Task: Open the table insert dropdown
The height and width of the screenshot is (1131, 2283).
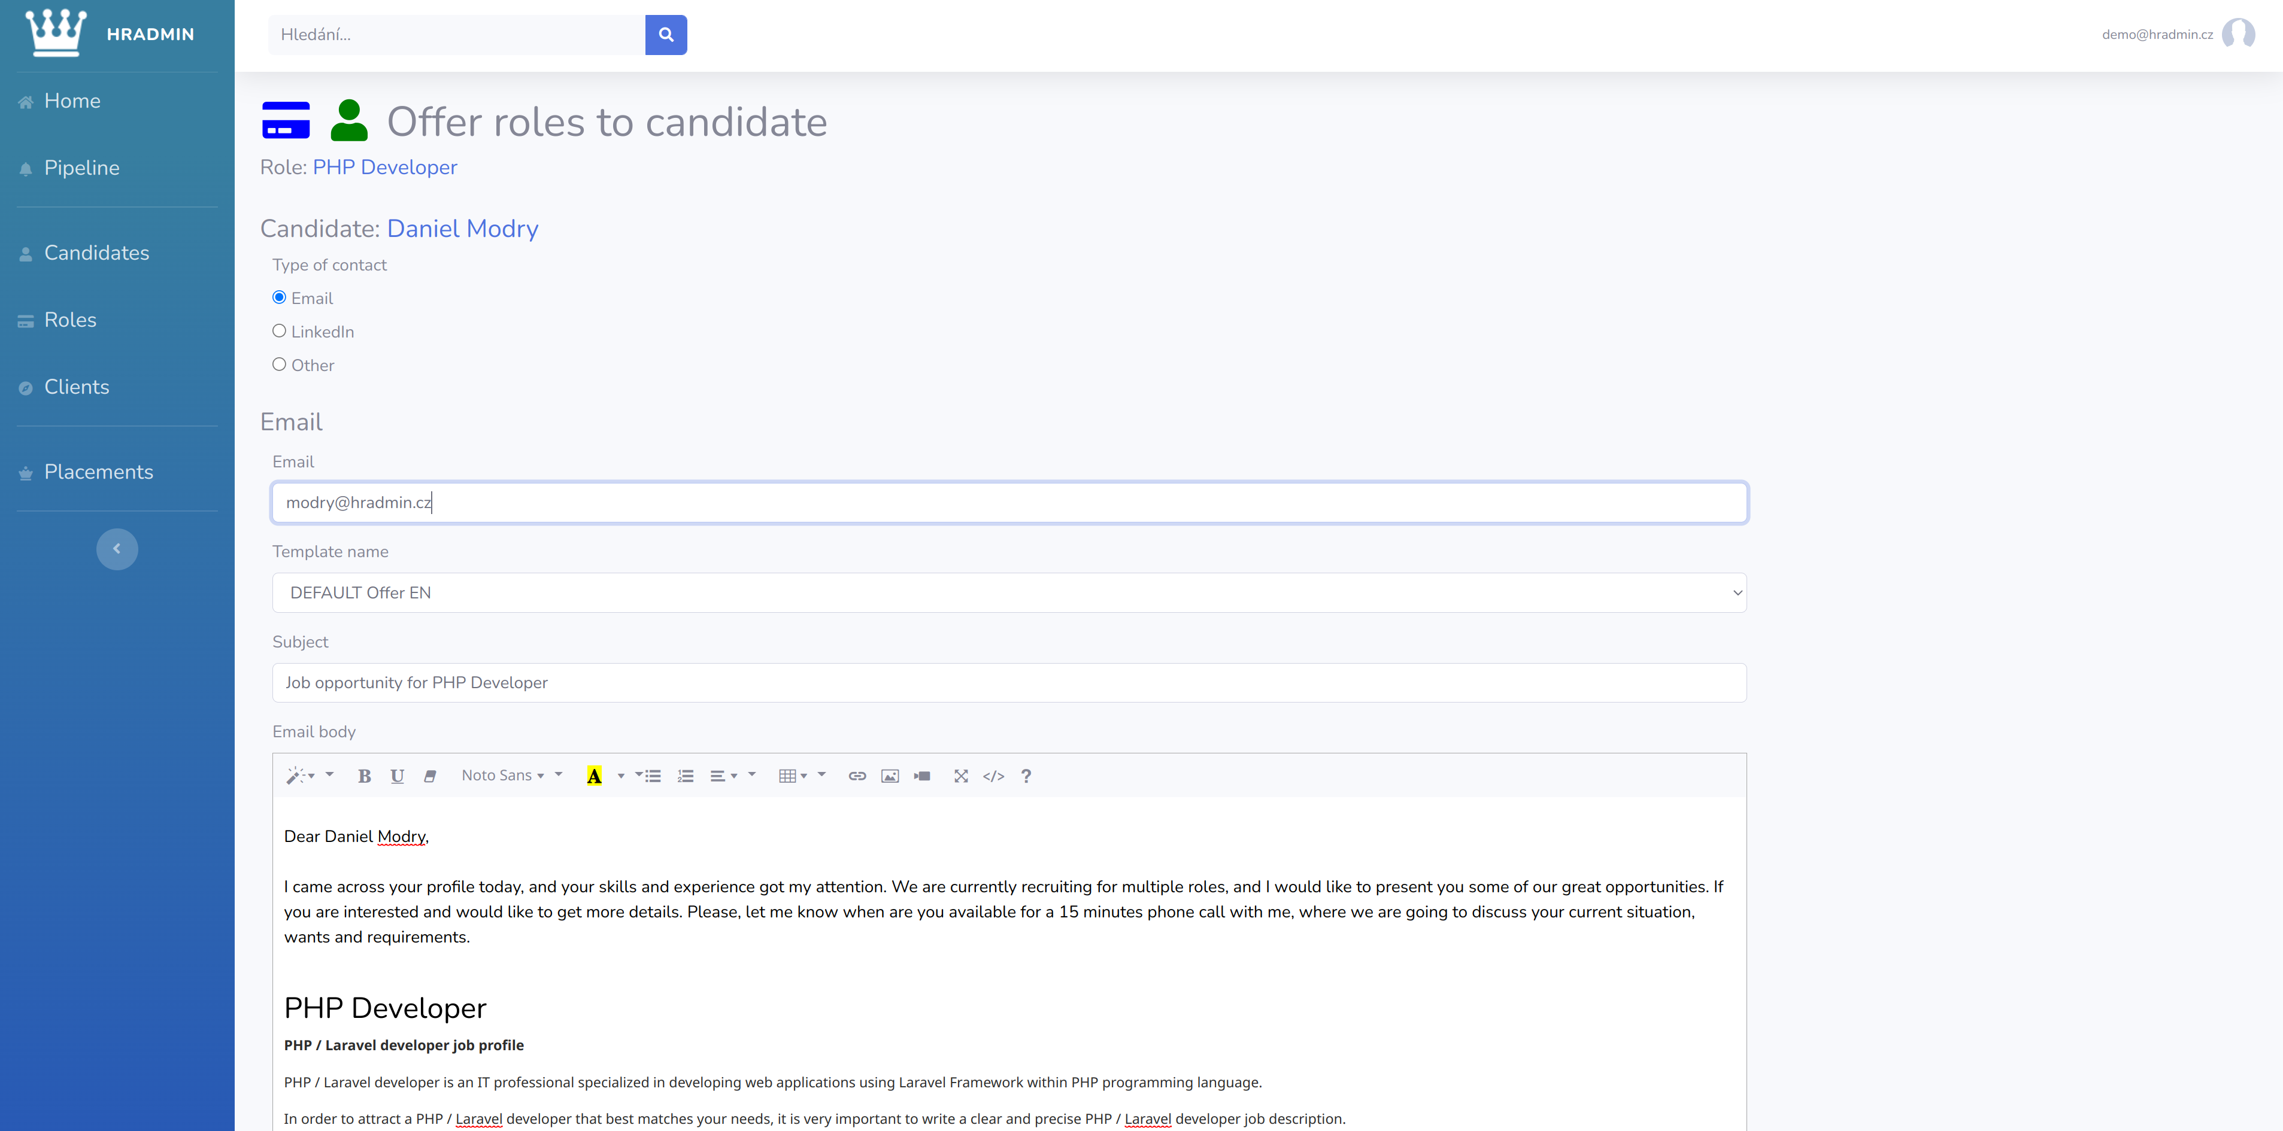Action: (792, 776)
